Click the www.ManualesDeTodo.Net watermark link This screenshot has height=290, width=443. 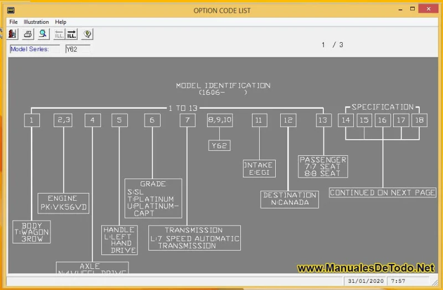(365, 268)
